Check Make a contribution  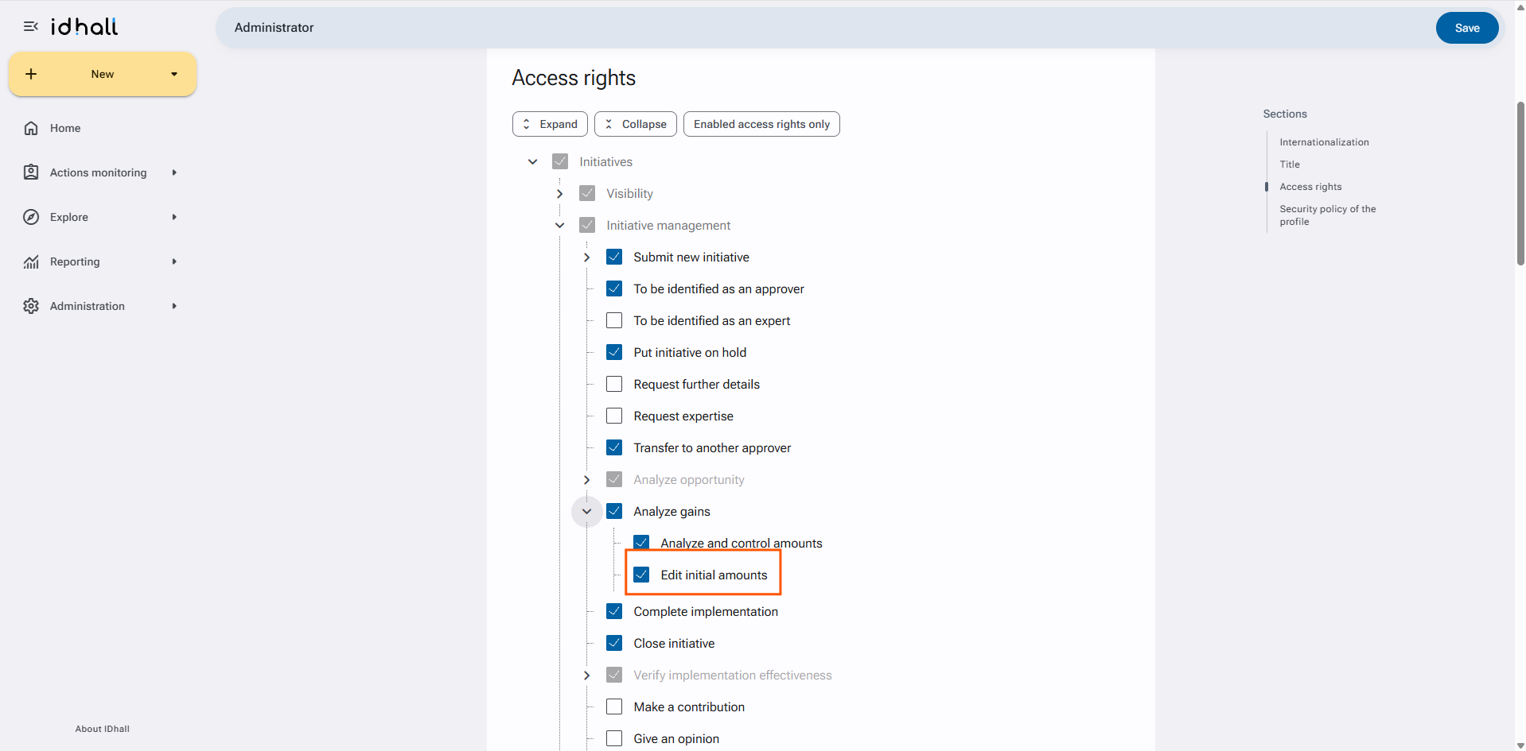[x=614, y=706]
